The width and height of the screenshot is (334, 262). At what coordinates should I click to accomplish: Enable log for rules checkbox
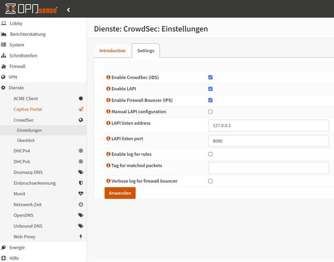click(x=210, y=154)
